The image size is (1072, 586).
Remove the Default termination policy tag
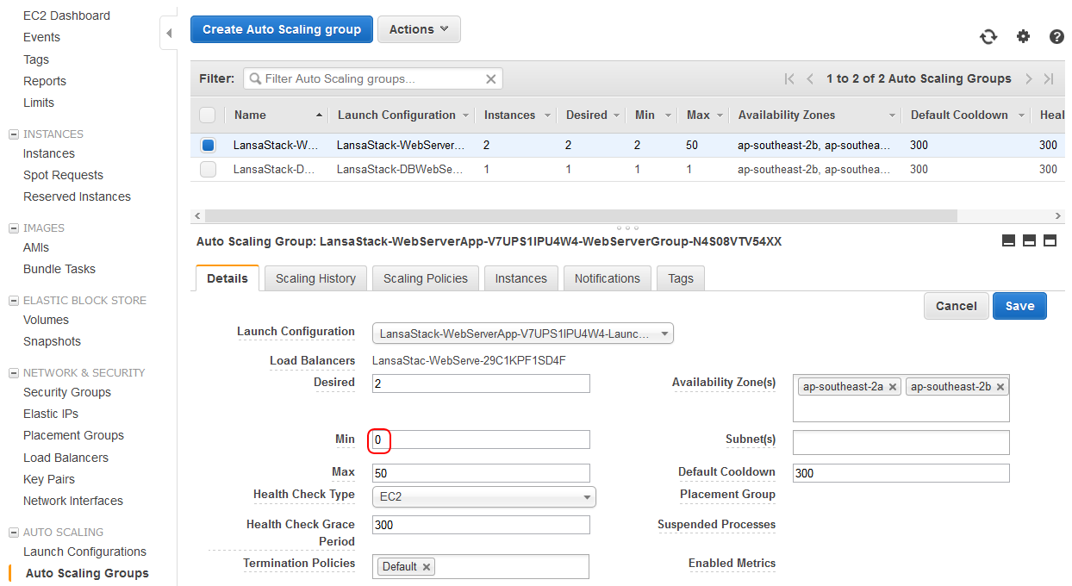(x=427, y=567)
